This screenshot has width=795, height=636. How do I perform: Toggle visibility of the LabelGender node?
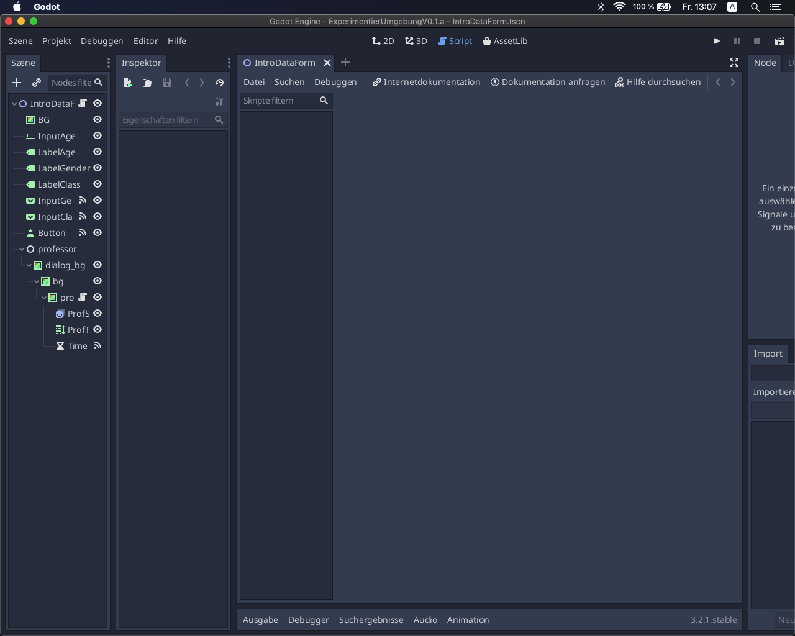point(97,168)
